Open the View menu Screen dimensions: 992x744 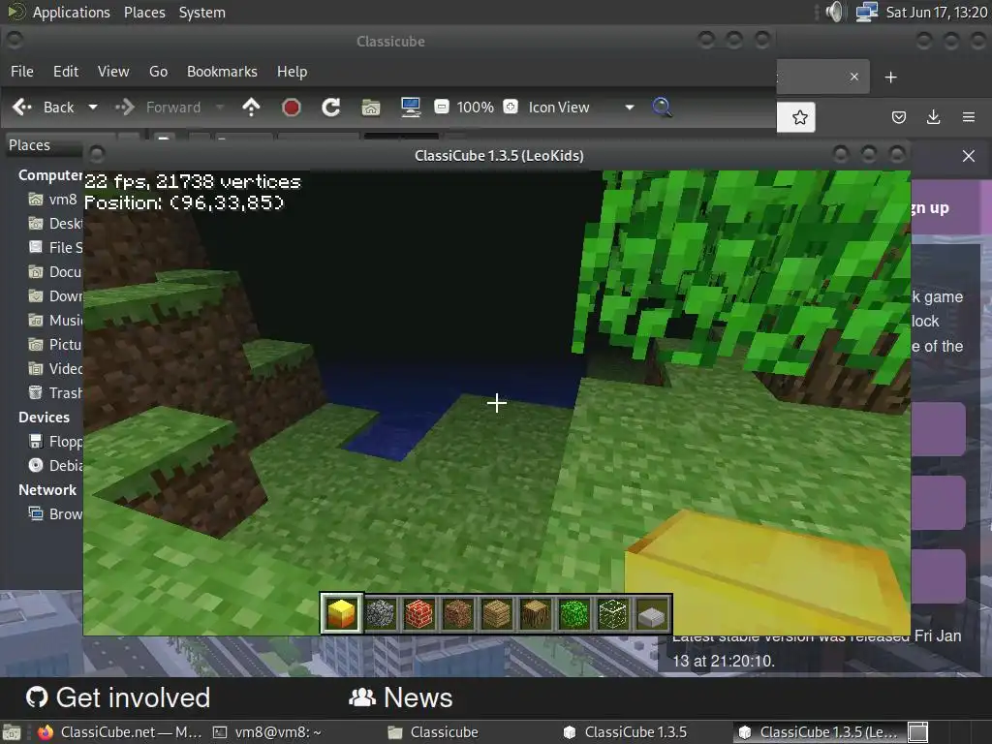pos(113,72)
